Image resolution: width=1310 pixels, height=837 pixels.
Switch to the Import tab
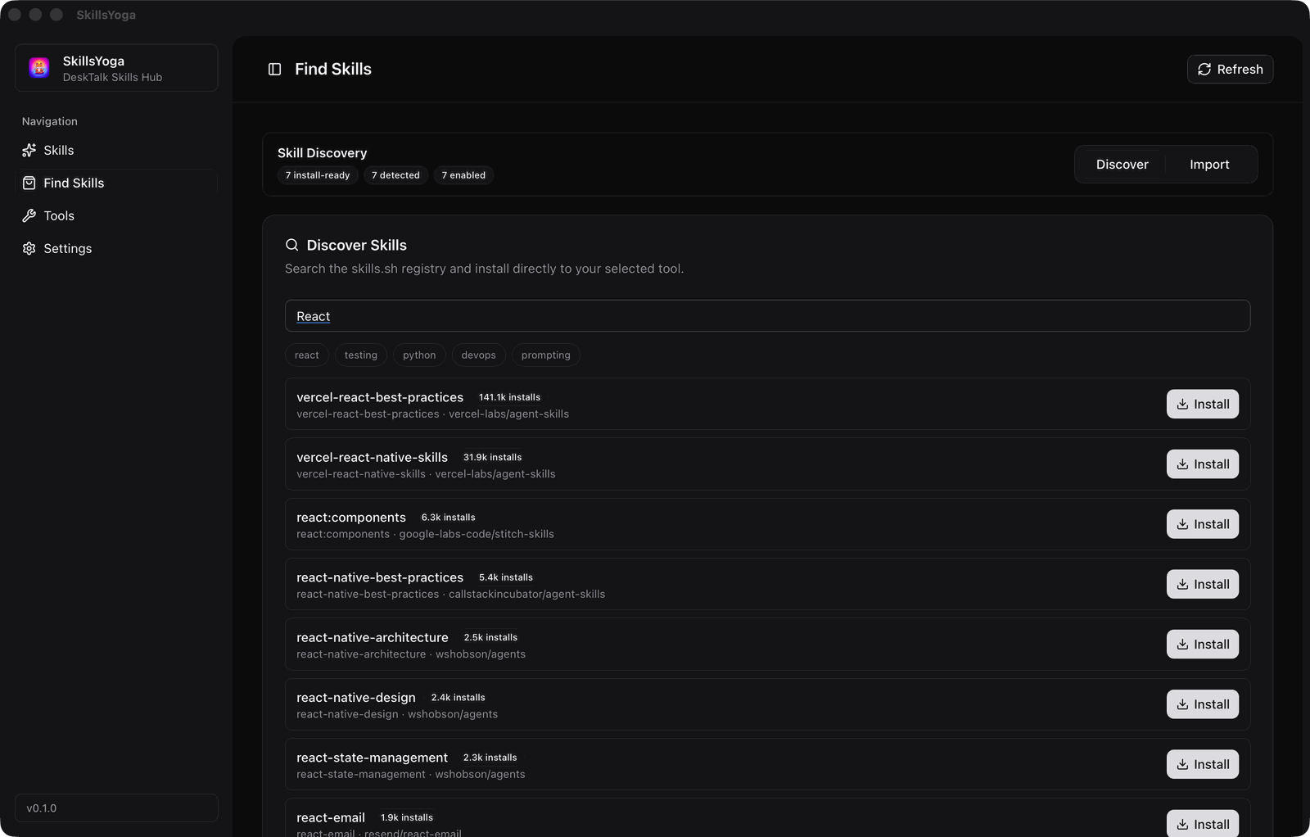pos(1209,165)
